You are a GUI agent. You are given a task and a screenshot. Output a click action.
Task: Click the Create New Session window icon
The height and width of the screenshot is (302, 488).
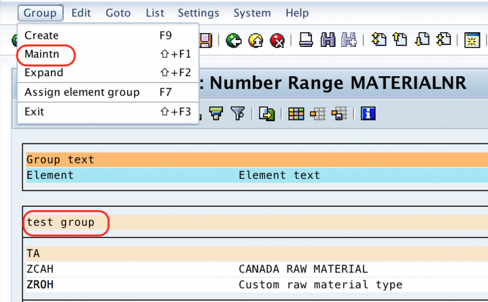472,40
